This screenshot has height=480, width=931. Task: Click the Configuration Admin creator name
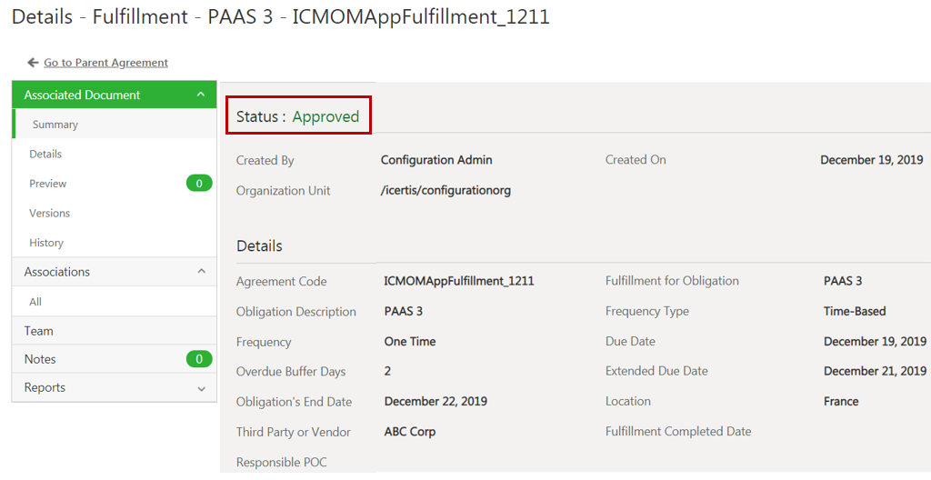click(x=436, y=160)
